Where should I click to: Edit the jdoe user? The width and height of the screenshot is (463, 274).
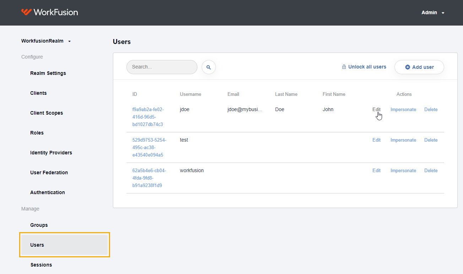pyautogui.click(x=376, y=109)
